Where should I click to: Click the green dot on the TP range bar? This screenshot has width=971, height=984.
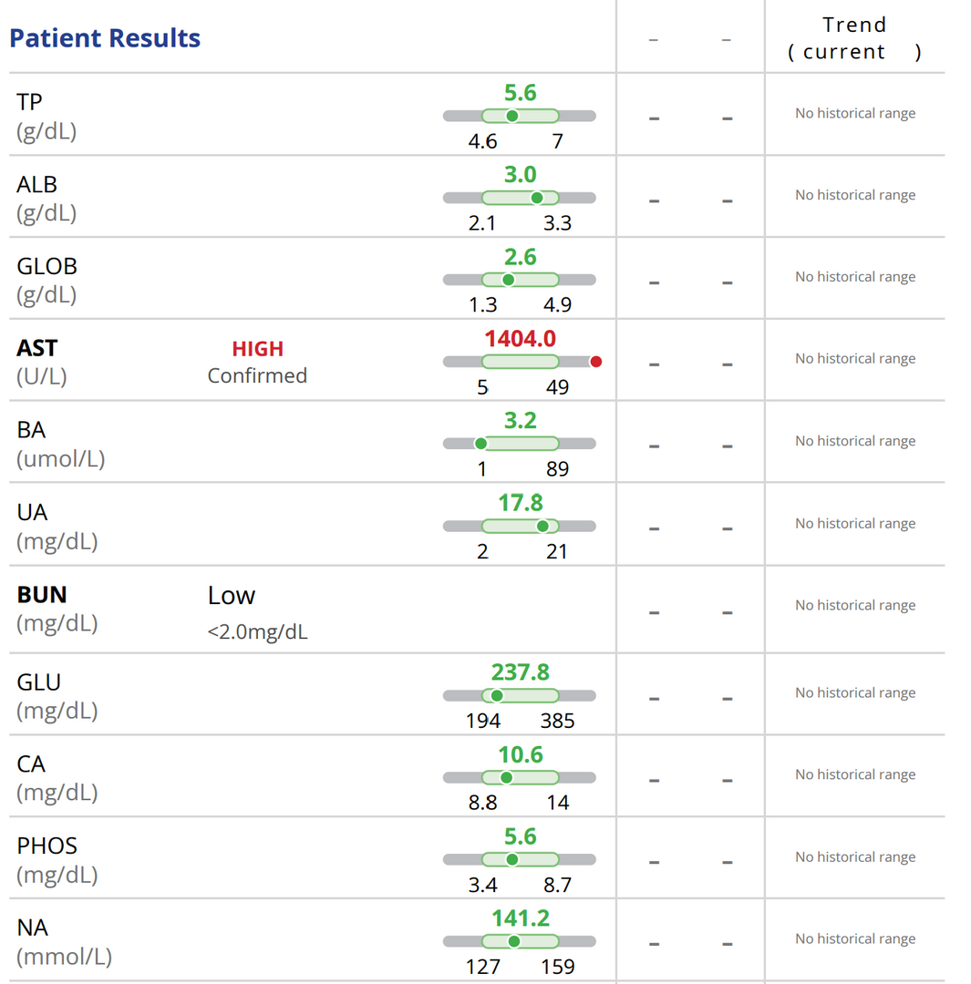coord(511,116)
